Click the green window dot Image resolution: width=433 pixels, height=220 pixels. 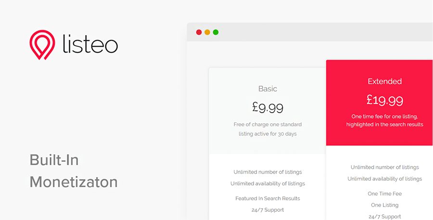[x=216, y=32]
